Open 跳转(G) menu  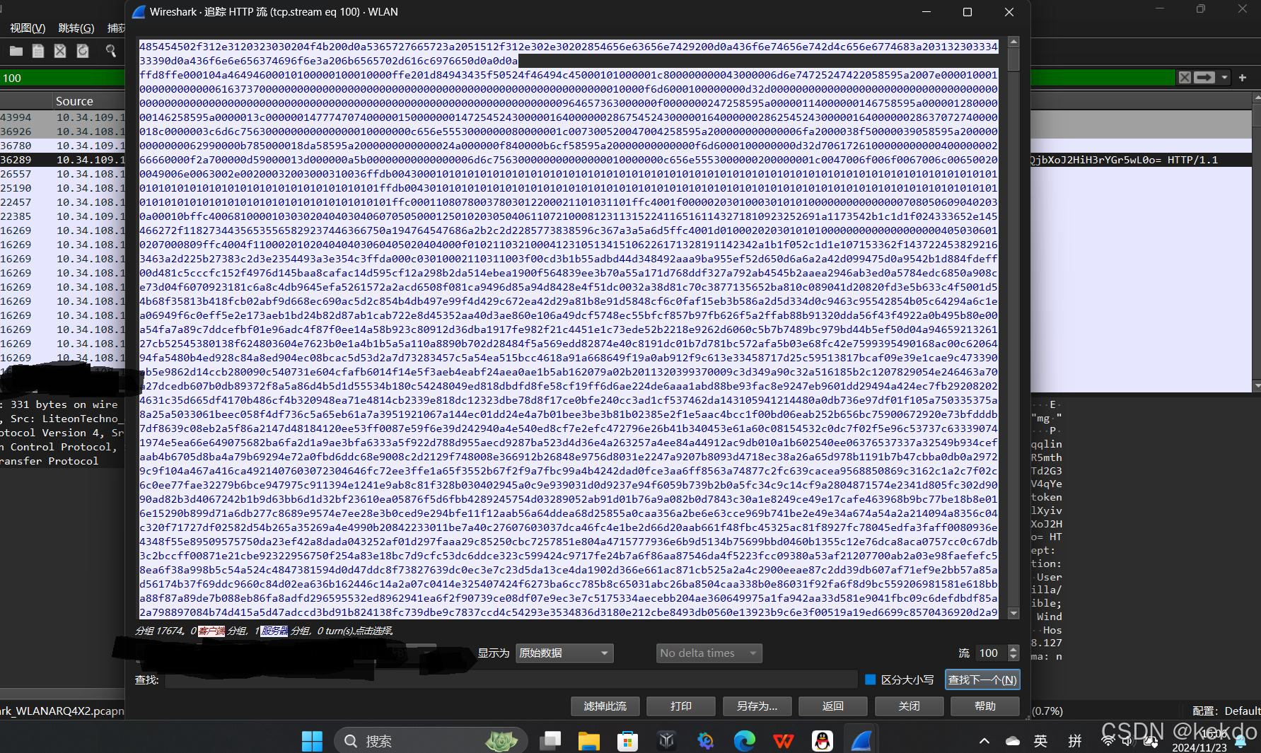tap(76, 28)
